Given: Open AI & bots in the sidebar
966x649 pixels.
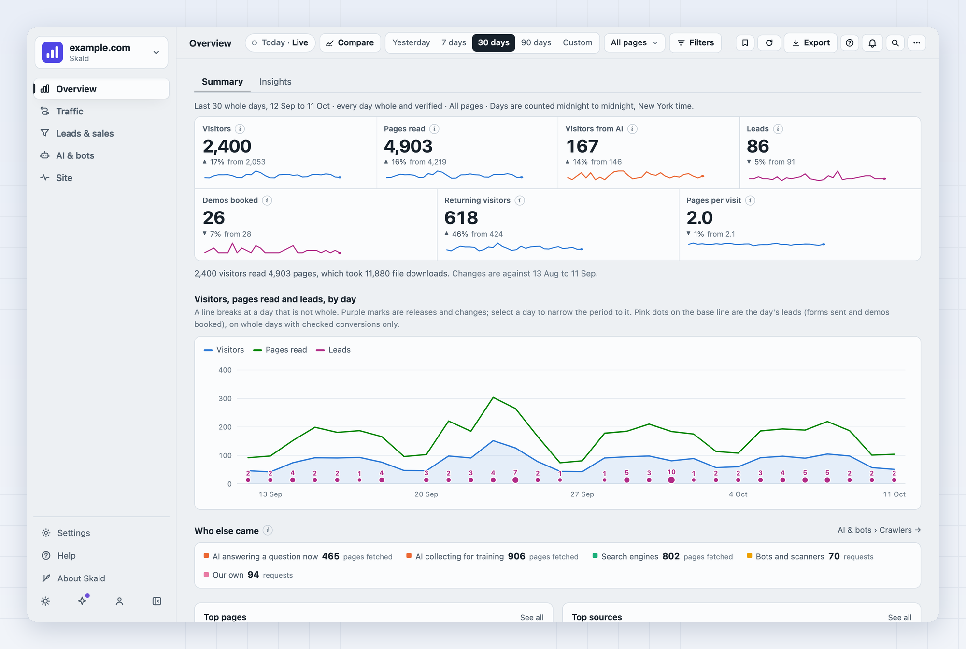Looking at the screenshot, I should tap(101, 155).
